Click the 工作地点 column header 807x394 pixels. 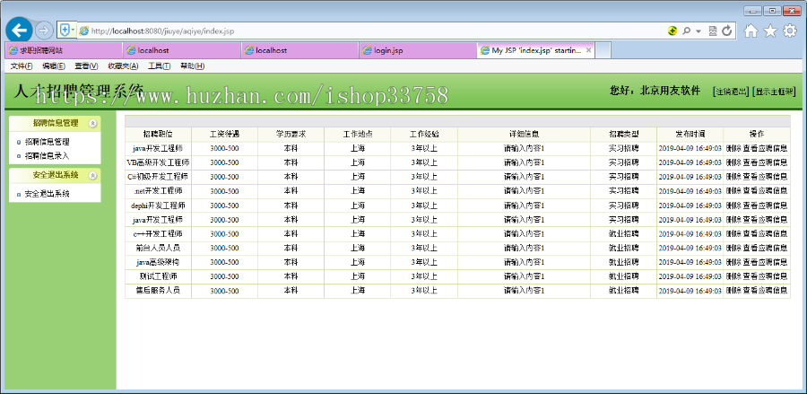pyautogui.click(x=357, y=134)
